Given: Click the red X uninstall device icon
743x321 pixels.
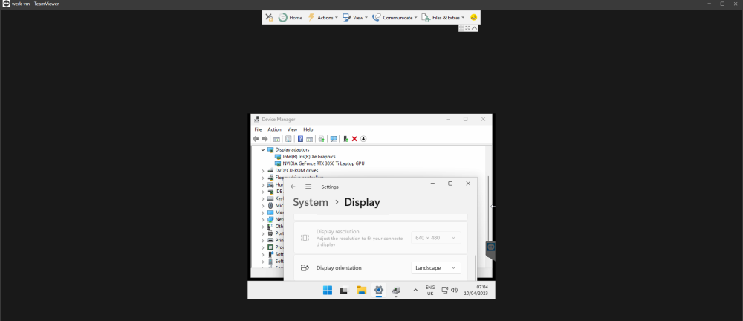Looking at the screenshot, I should tap(354, 139).
